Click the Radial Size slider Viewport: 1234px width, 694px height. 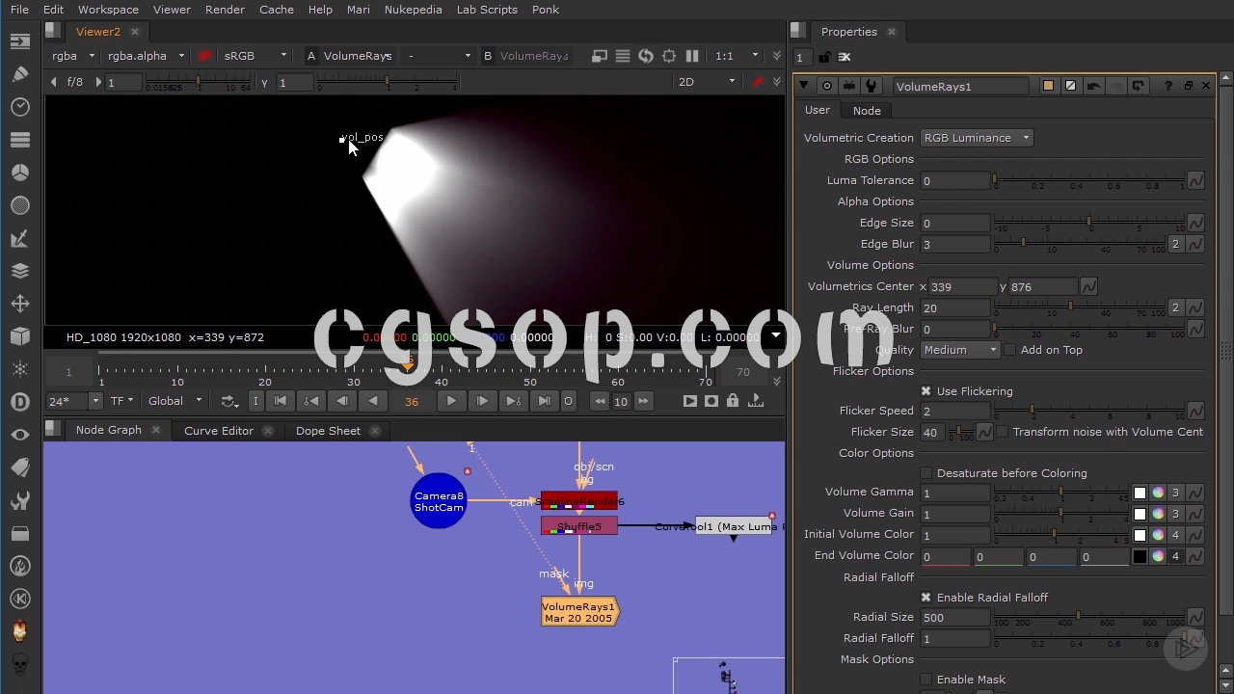click(x=1089, y=618)
